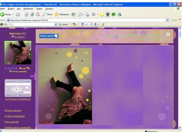Click the ICQ flower toolbar icon

114,15
